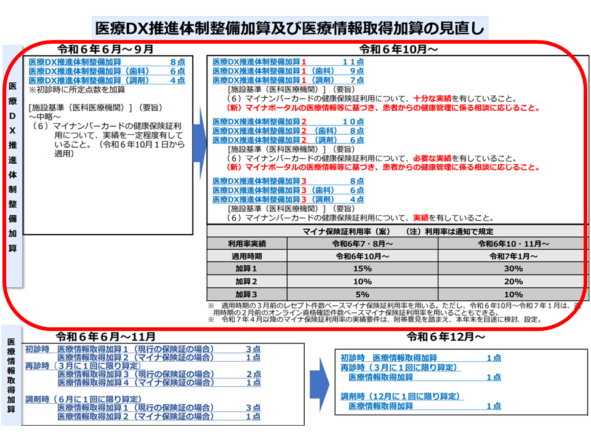Screen dimensions: 591x443
Task: Click the text "～中略～"
Action: click(44, 117)
